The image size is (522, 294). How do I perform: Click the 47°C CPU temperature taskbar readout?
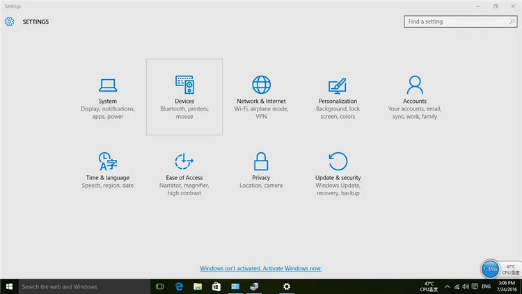click(x=429, y=286)
